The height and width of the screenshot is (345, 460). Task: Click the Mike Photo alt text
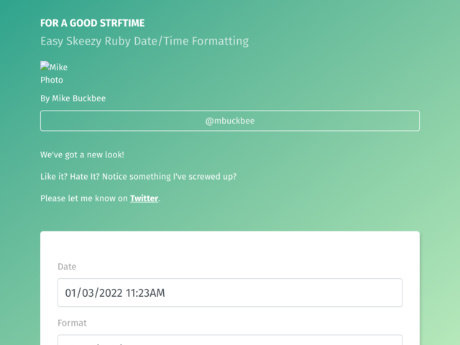(54, 73)
